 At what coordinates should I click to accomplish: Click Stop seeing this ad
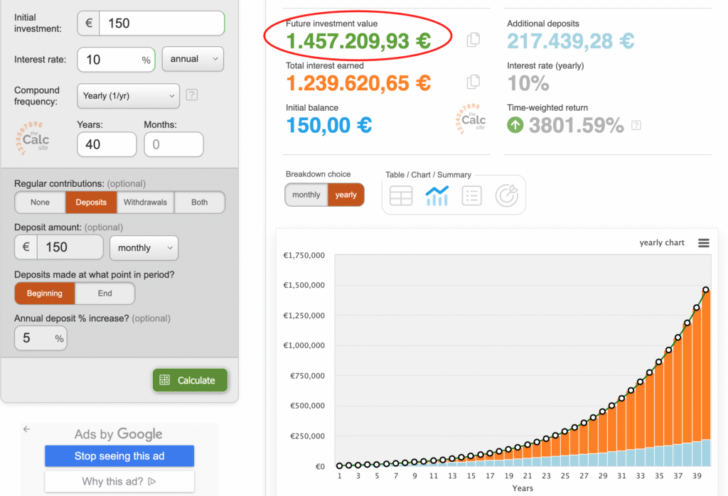(x=119, y=456)
